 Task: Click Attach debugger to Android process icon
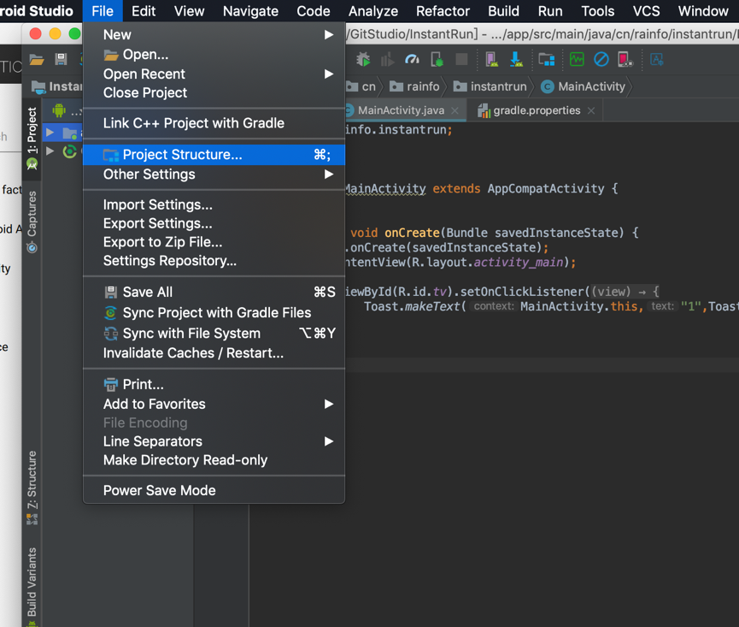(437, 59)
